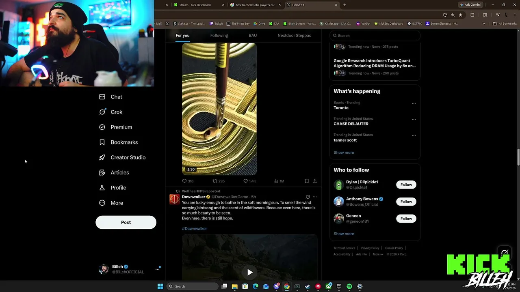This screenshot has width=520, height=292.
Task: Open Dawnwalker post more options menu
Action: pyautogui.click(x=314, y=197)
